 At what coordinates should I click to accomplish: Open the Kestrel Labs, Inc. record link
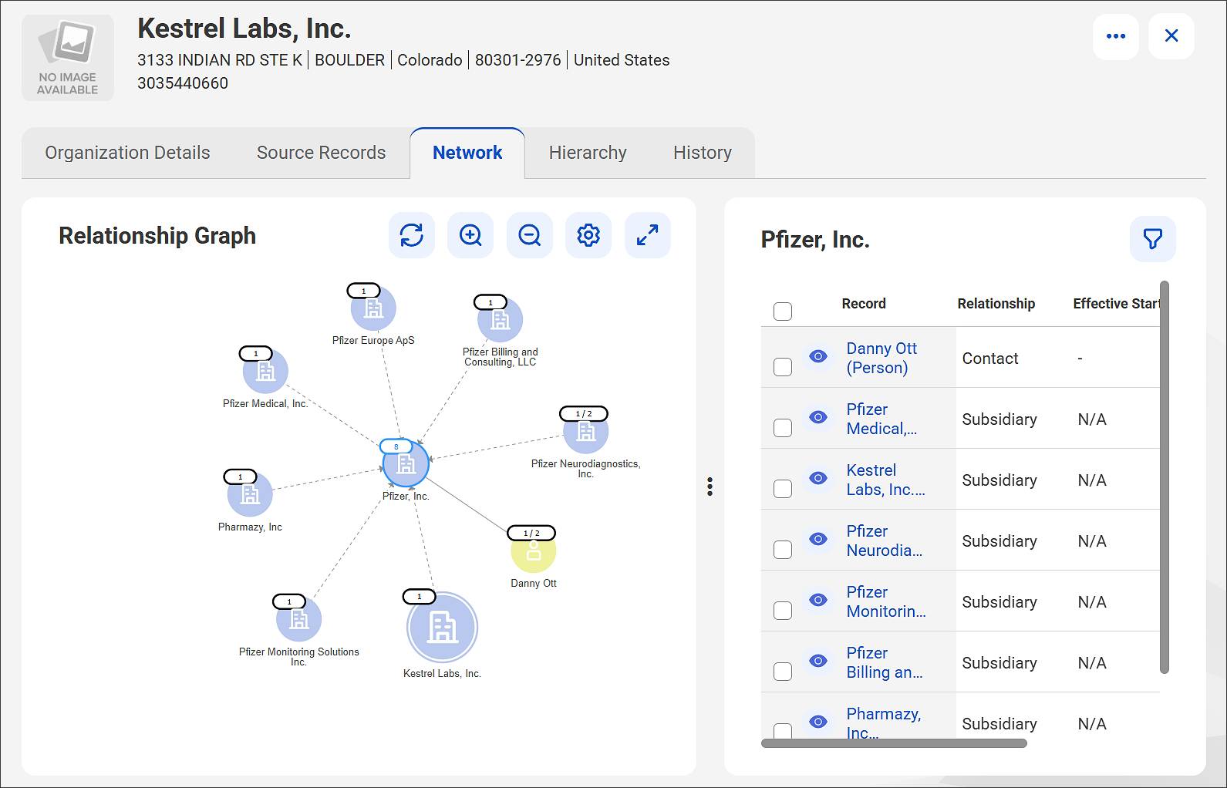point(885,480)
